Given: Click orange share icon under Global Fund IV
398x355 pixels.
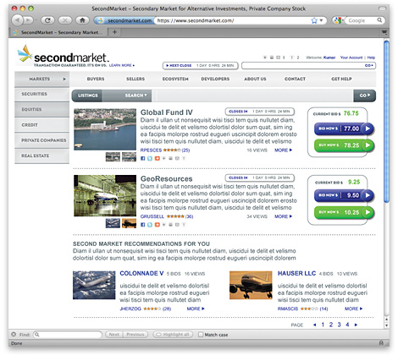Looking at the screenshot, I should (x=157, y=158).
